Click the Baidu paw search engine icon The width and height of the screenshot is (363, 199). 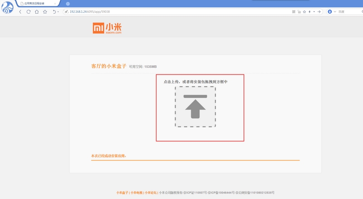coord(330,12)
